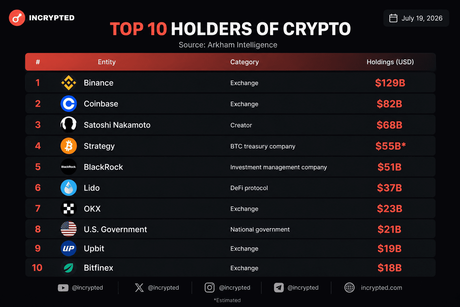
Task: Click the Entity column header
Action: coord(107,62)
